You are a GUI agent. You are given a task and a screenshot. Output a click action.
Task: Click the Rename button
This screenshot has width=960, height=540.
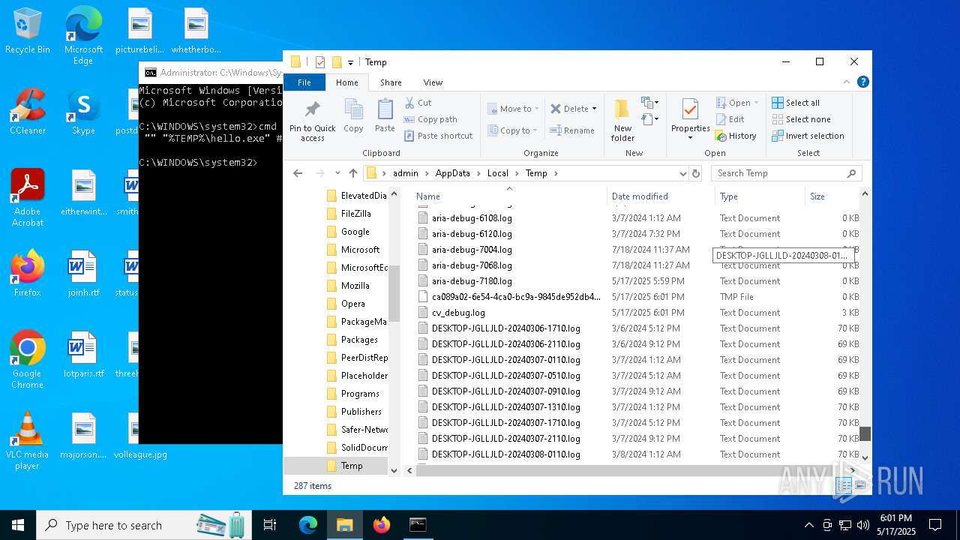pyautogui.click(x=572, y=130)
